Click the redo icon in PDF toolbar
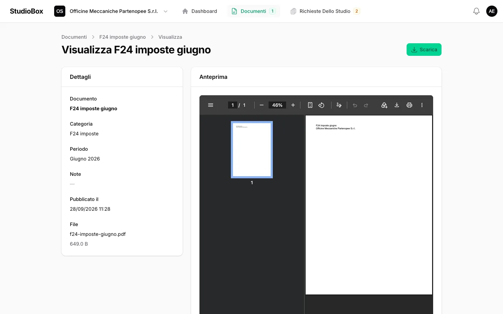The height and width of the screenshot is (314, 503). (366, 105)
